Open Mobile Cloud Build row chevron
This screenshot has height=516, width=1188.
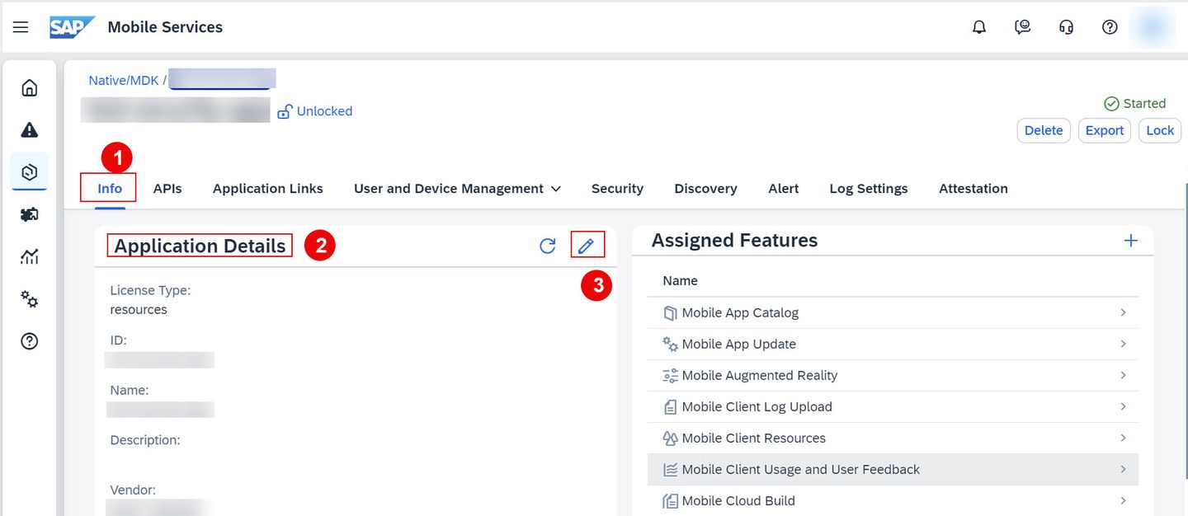point(1123,500)
